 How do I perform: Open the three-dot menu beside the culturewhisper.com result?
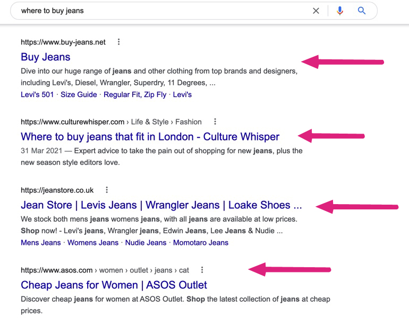coord(215,121)
